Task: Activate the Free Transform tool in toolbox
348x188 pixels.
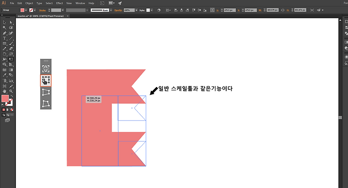Action: [x=11, y=59]
